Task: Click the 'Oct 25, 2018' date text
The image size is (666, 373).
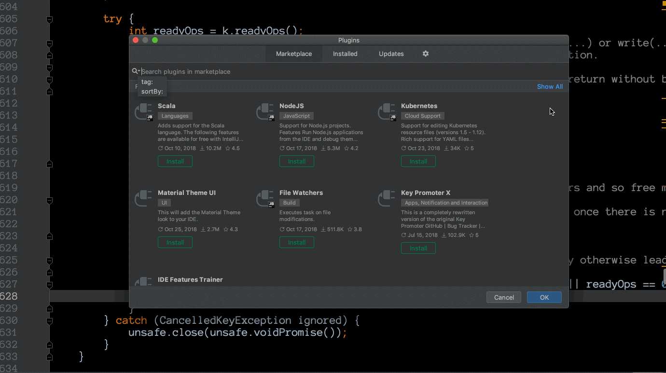Action: pos(180,229)
